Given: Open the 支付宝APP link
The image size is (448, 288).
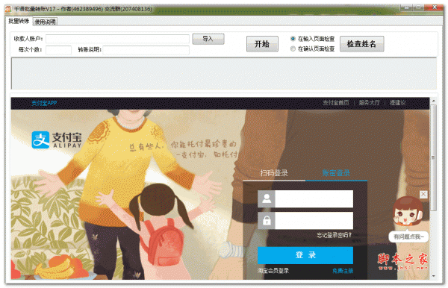Looking at the screenshot, I should [x=44, y=103].
